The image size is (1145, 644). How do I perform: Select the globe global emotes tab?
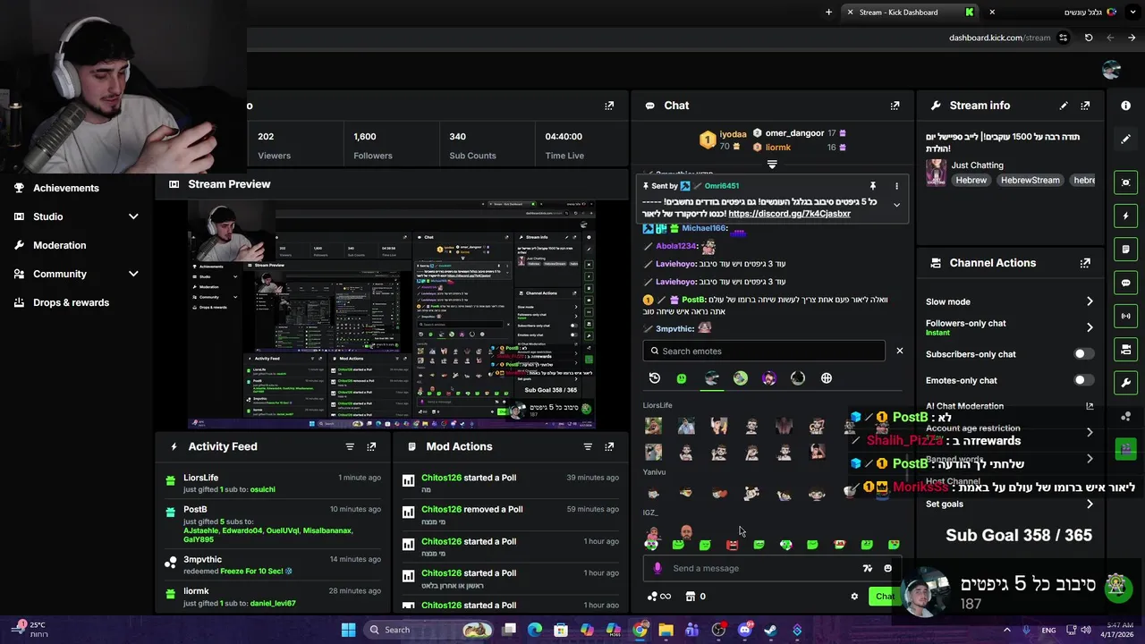tap(827, 378)
